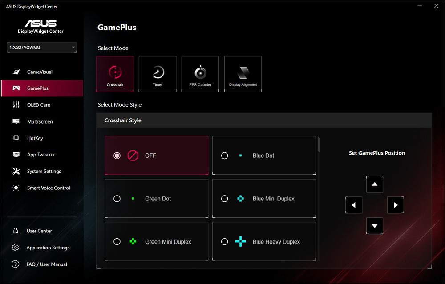Select the OFF crosshair radio button
The image size is (445, 284).
pyautogui.click(x=117, y=156)
